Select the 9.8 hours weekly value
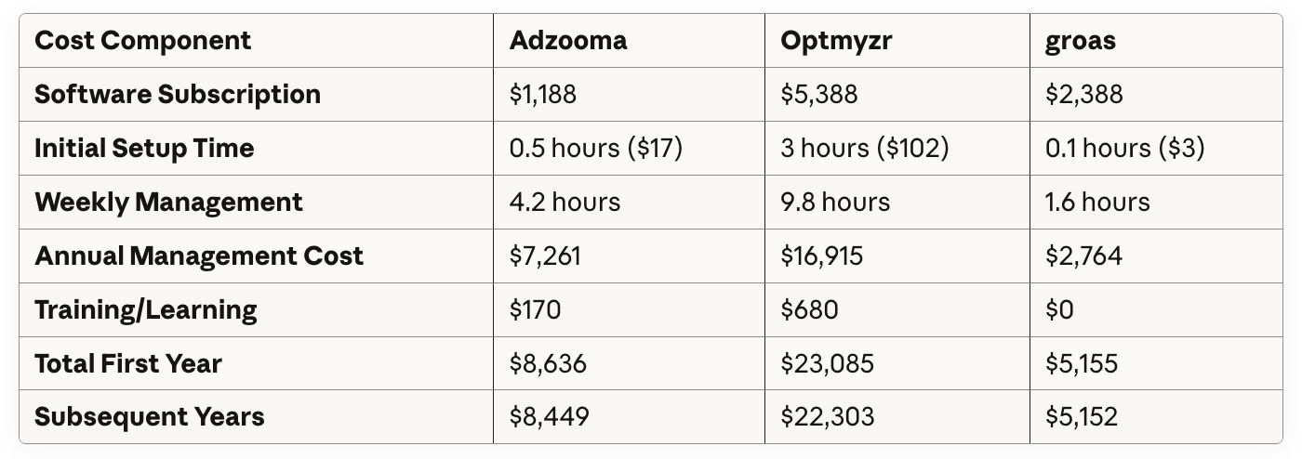This screenshot has width=1302, height=459. pyautogui.click(x=835, y=202)
